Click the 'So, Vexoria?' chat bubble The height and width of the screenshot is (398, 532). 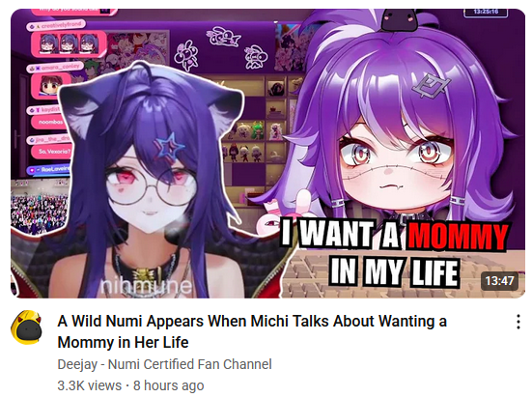[x=52, y=152]
